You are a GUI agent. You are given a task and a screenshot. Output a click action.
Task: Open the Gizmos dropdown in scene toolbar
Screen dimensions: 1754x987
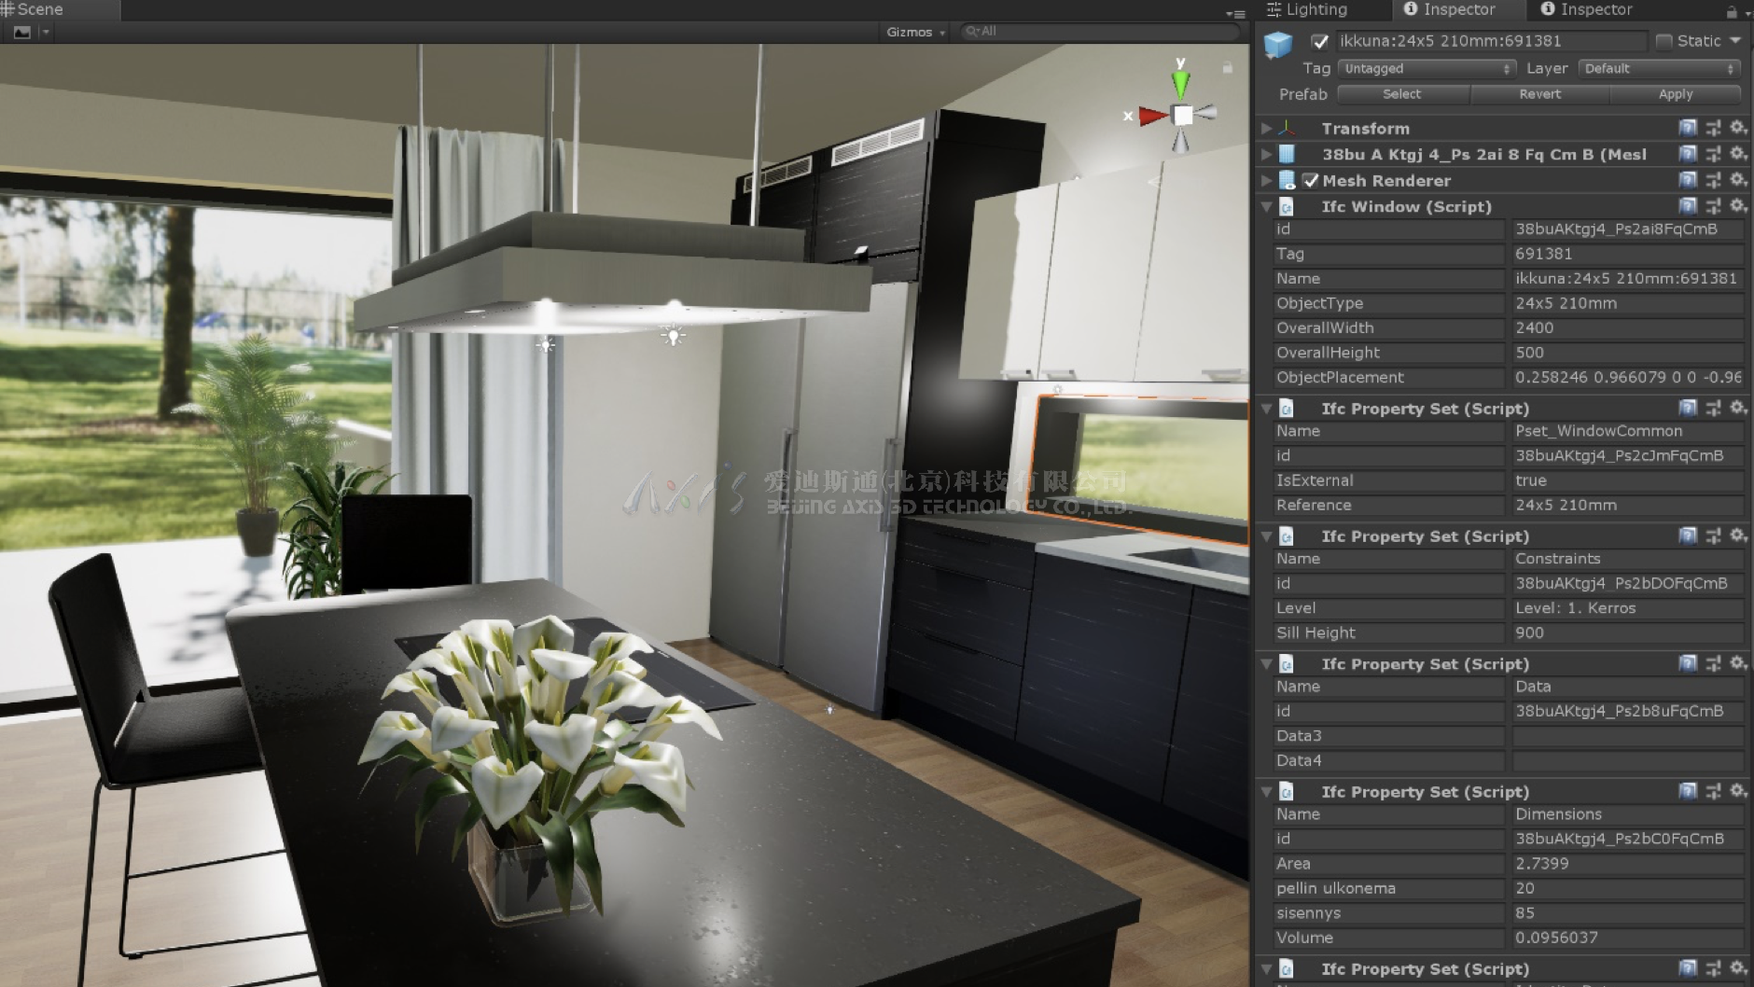coord(914,32)
